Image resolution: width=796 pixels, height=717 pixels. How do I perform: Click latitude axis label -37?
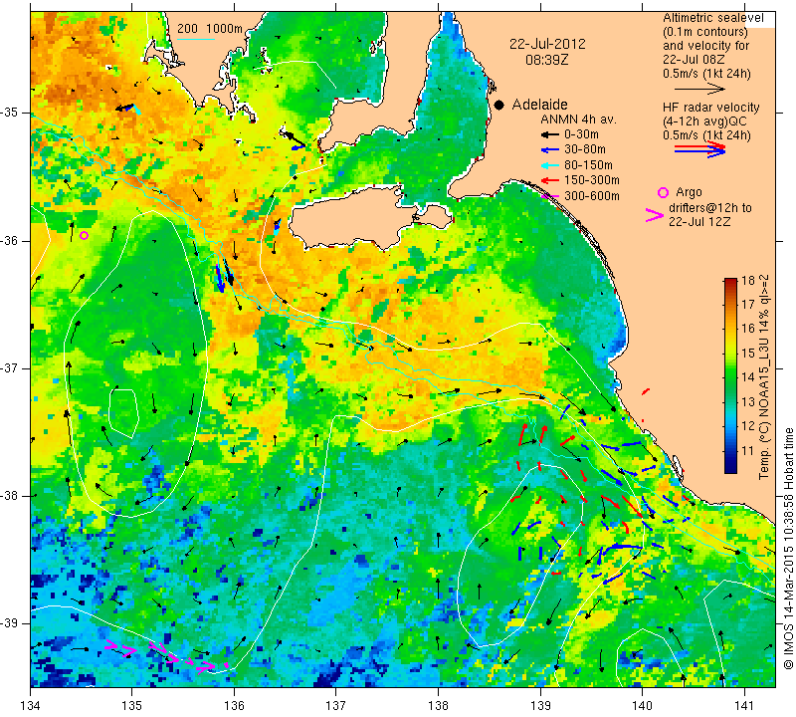click(10, 367)
